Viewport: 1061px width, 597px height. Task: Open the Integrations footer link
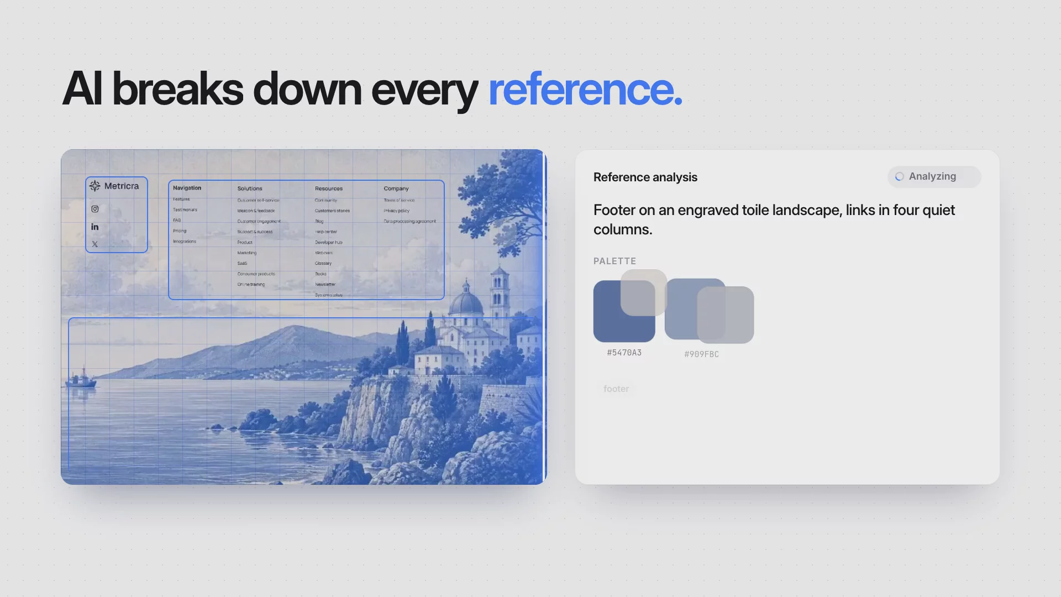pos(185,241)
